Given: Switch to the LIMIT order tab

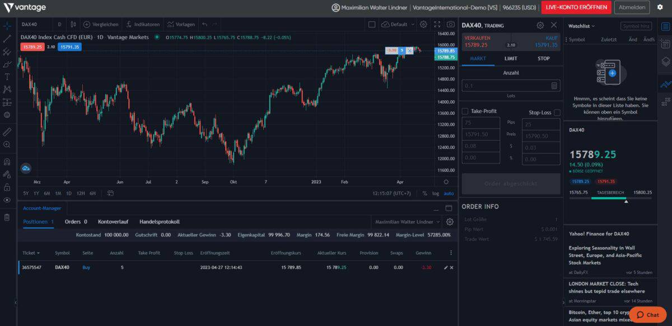Looking at the screenshot, I should pyautogui.click(x=510, y=58).
